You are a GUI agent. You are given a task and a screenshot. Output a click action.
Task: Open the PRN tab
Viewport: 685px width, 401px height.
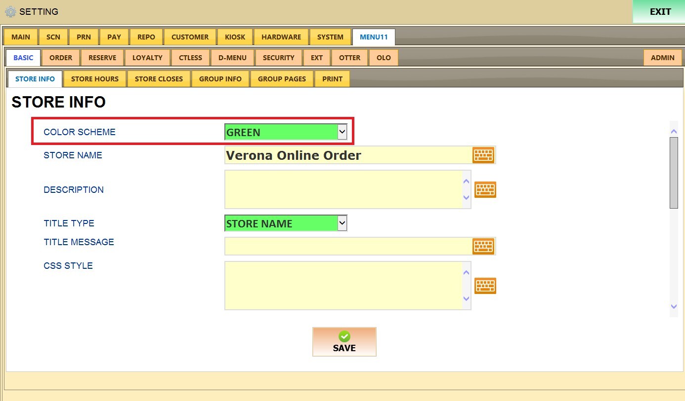84,37
